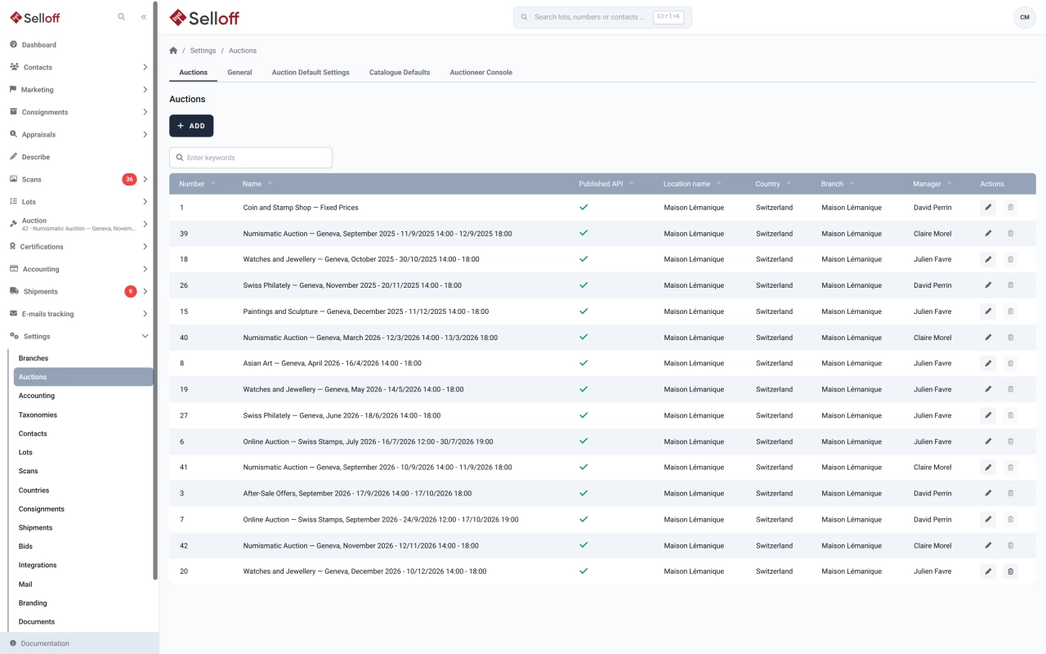Click the Describe pencil icon in sidebar
The height and width of the screenshot is (654, 1046).
(x=14, y=157)
